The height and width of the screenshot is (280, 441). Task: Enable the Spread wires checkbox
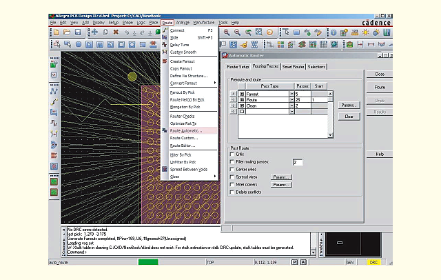[x=232, y=177]
